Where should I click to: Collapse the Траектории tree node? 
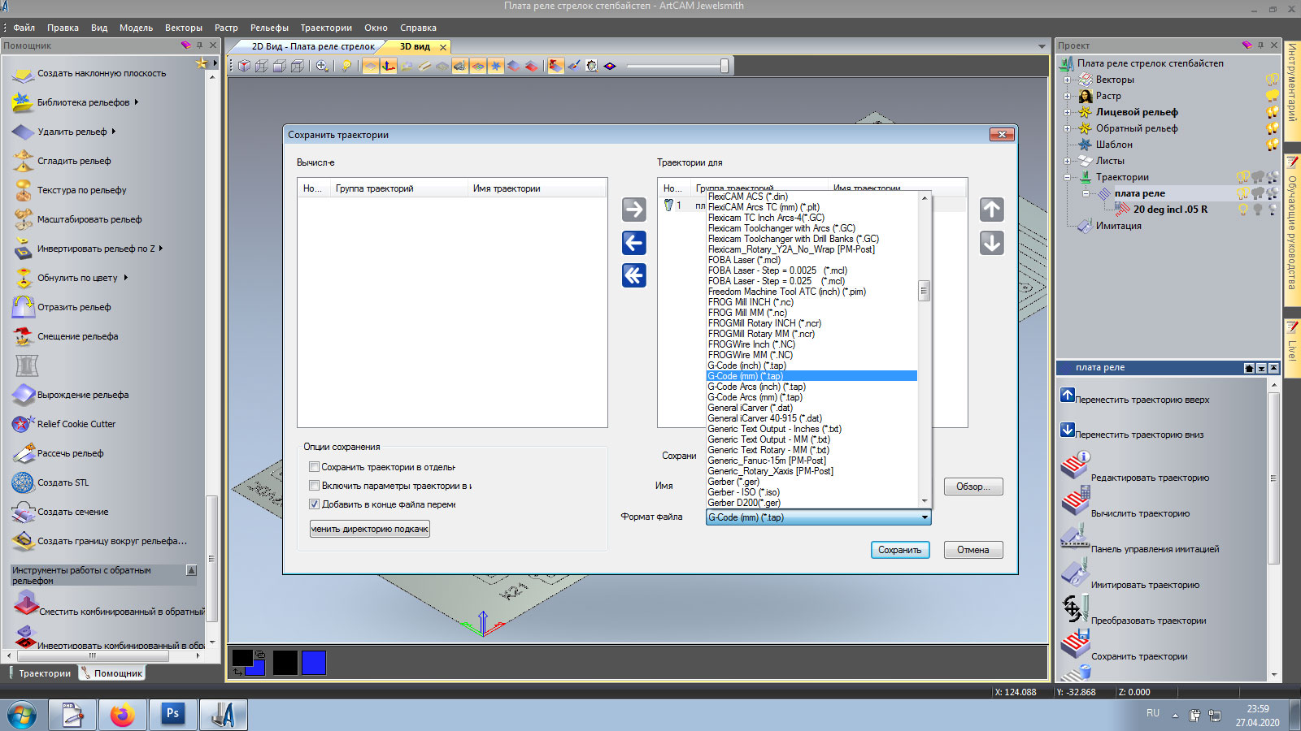pyautogui.click(x=1068, y=177)
